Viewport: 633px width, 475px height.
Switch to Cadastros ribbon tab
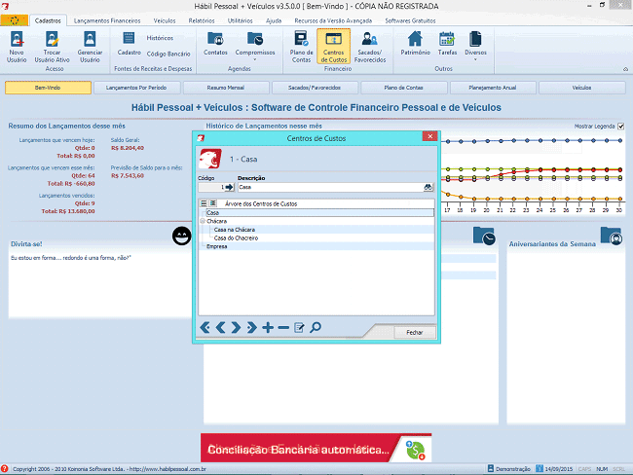[x=48, y=20]
